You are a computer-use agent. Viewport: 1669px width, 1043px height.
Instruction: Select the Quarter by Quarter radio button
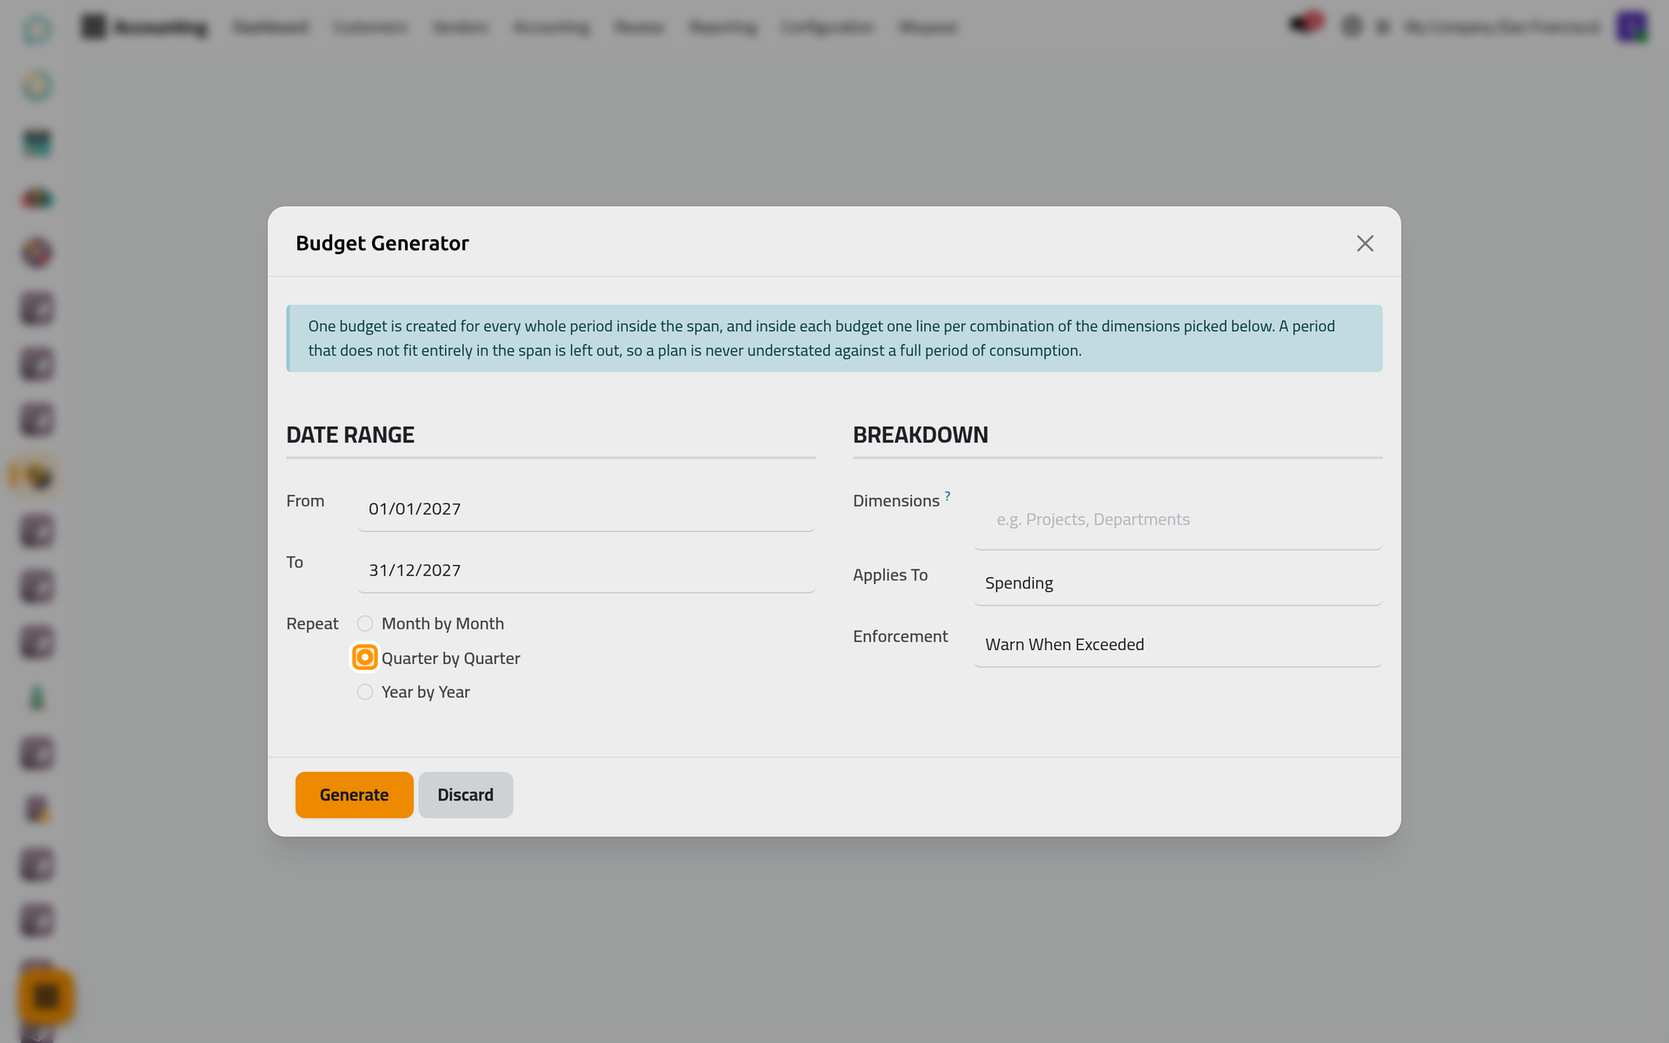coord(365,658)
